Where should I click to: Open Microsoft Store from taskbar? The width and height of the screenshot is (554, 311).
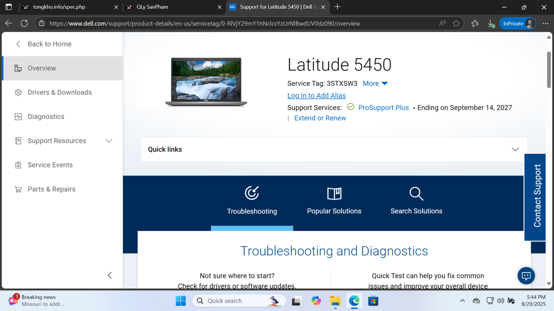coord(373,301)
